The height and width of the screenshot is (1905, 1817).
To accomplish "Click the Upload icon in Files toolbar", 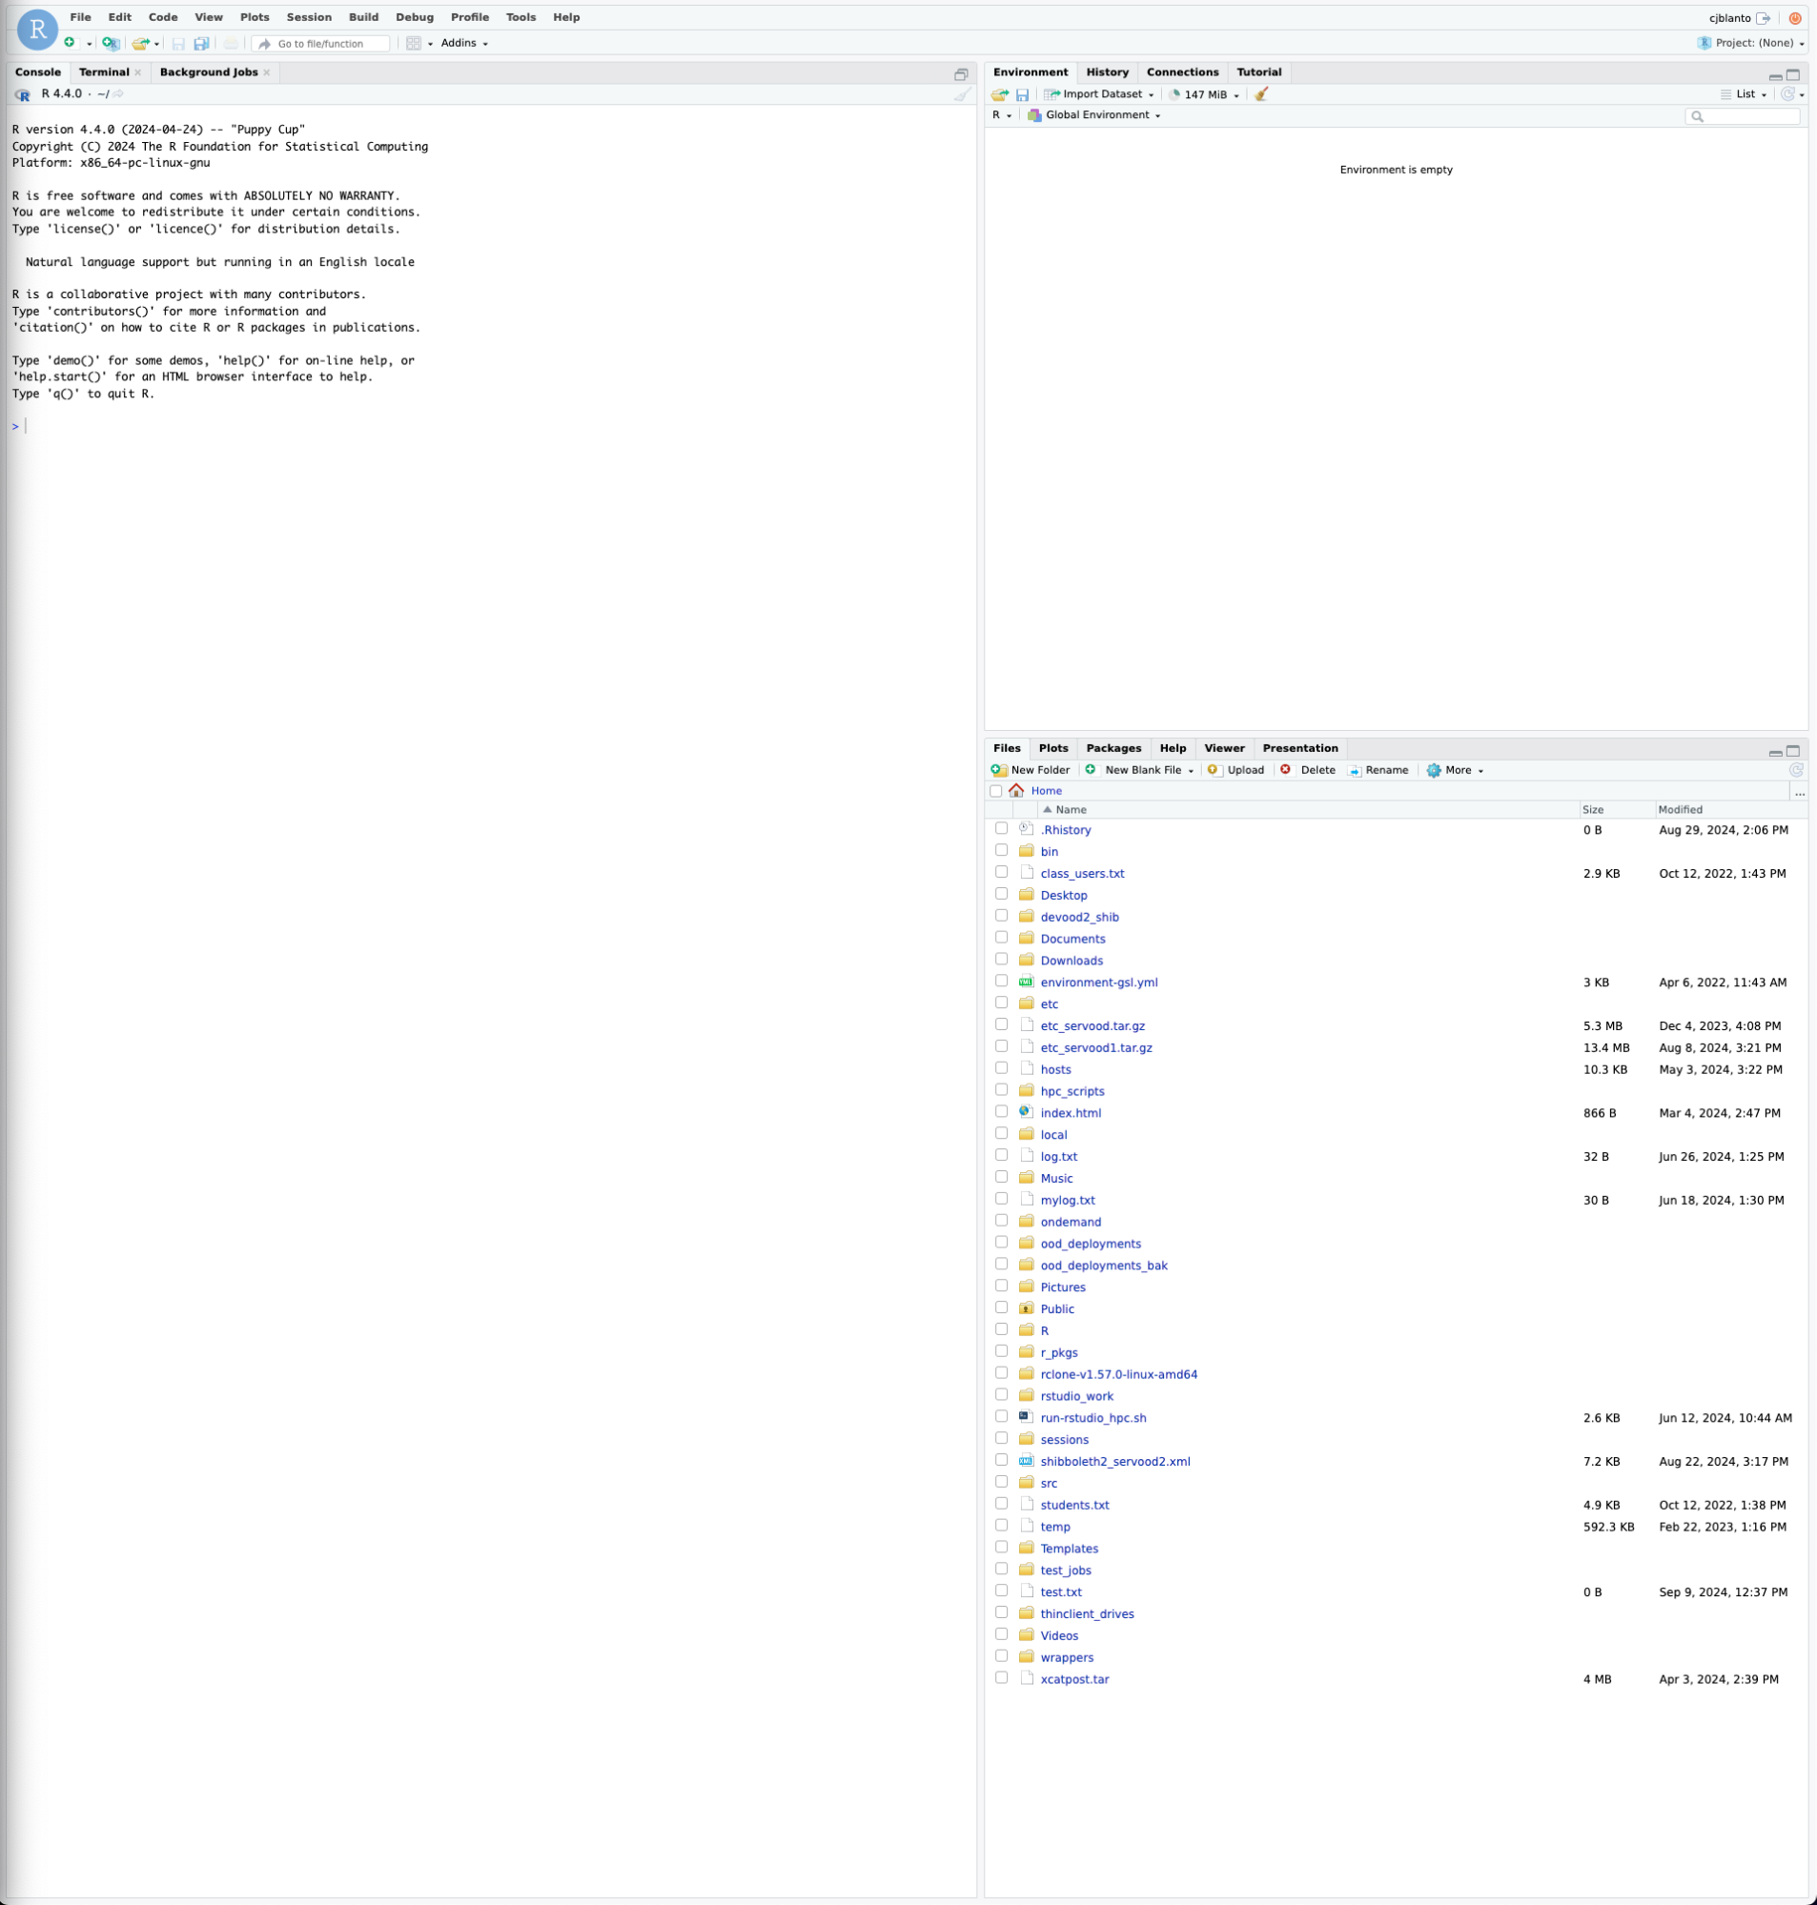I will coord(1214,770).
